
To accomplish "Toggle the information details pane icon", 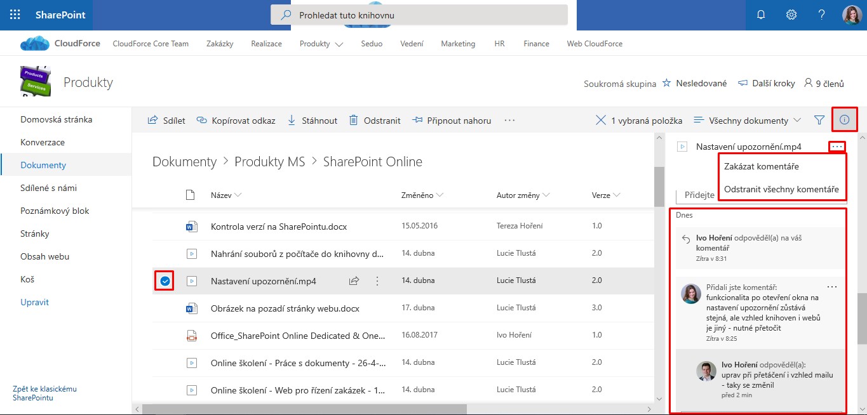I will click(844, 120).
